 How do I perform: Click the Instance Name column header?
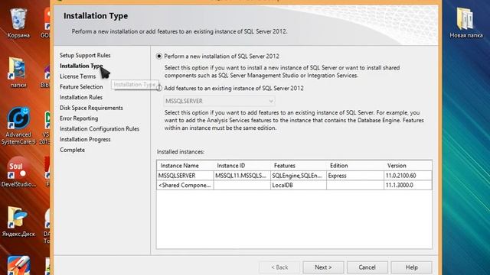(185, 166)
